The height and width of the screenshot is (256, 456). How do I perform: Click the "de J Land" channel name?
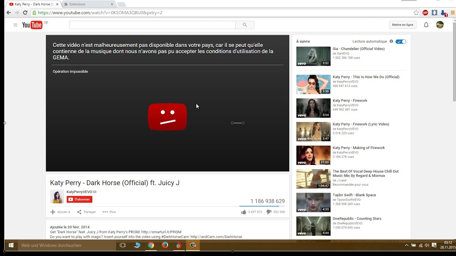pyautogui.click(x=339, y=181)
